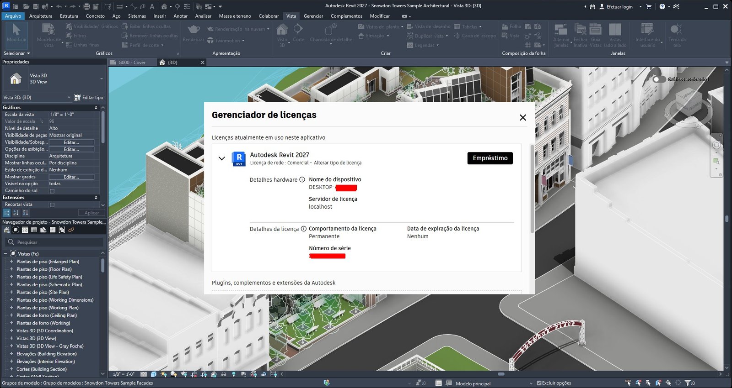Screen dimensions: 732x388
Task: Click license details info icon
Action: (303, 229)
